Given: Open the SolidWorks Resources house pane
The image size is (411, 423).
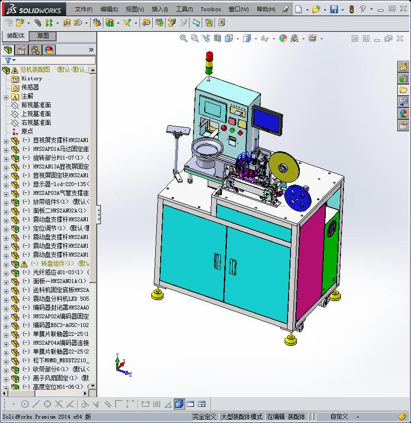Looking at the screenshot, I should pyautogui.click(x=404, y=67).
